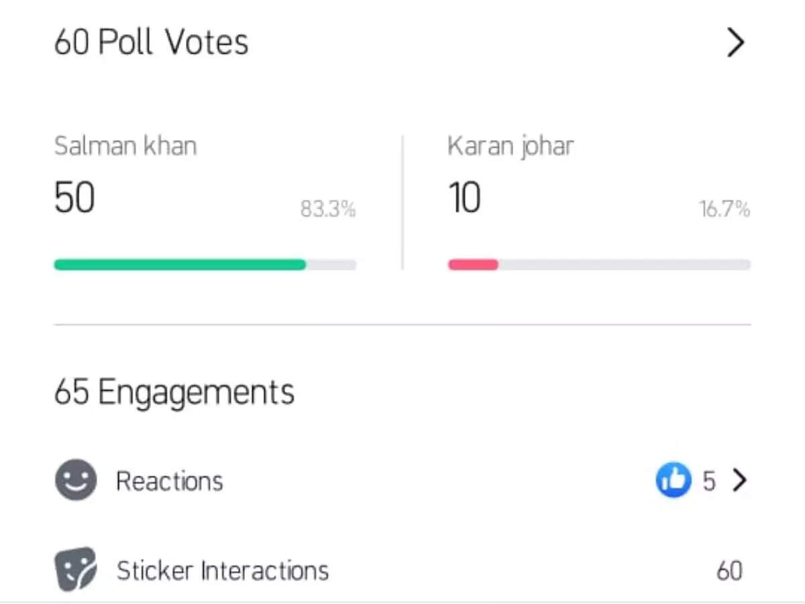Click the 16.7% percentage label
The width and height of the screenshot is (805, 604).
(724, 210)
